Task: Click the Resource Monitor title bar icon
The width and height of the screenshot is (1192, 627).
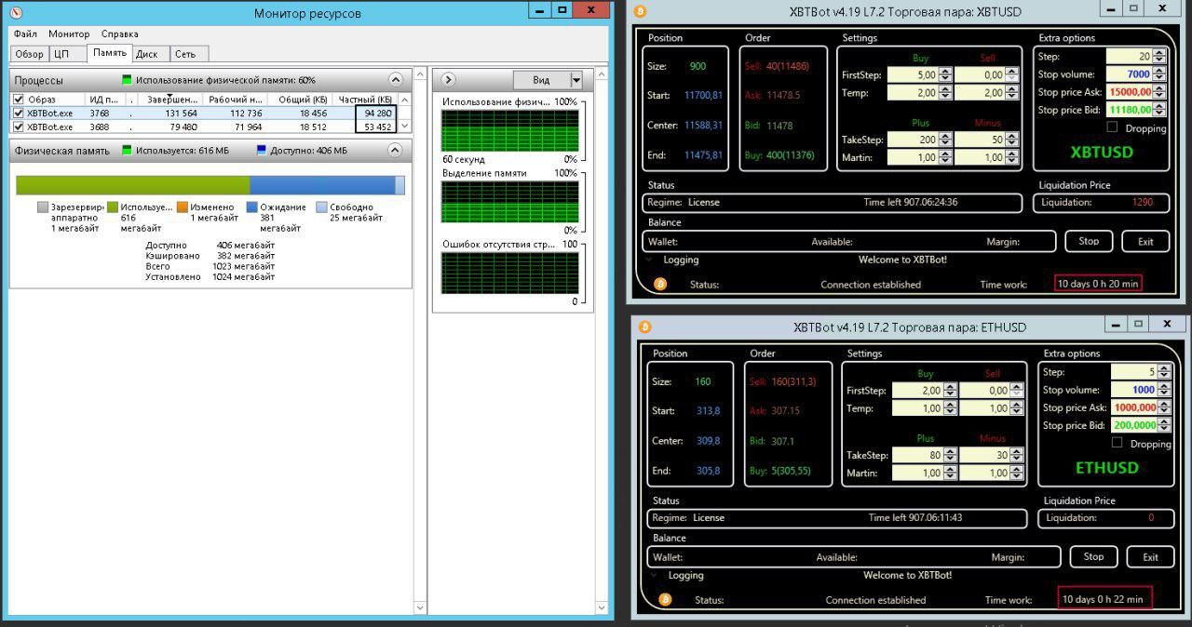Action: (x=15, y=13)
